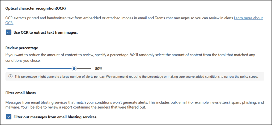
Task: Select the Filter email blasts heading
Action: coord(20,93)
